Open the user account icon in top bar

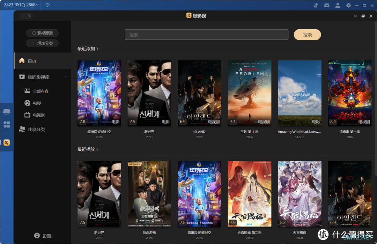(x=338, y=5)
